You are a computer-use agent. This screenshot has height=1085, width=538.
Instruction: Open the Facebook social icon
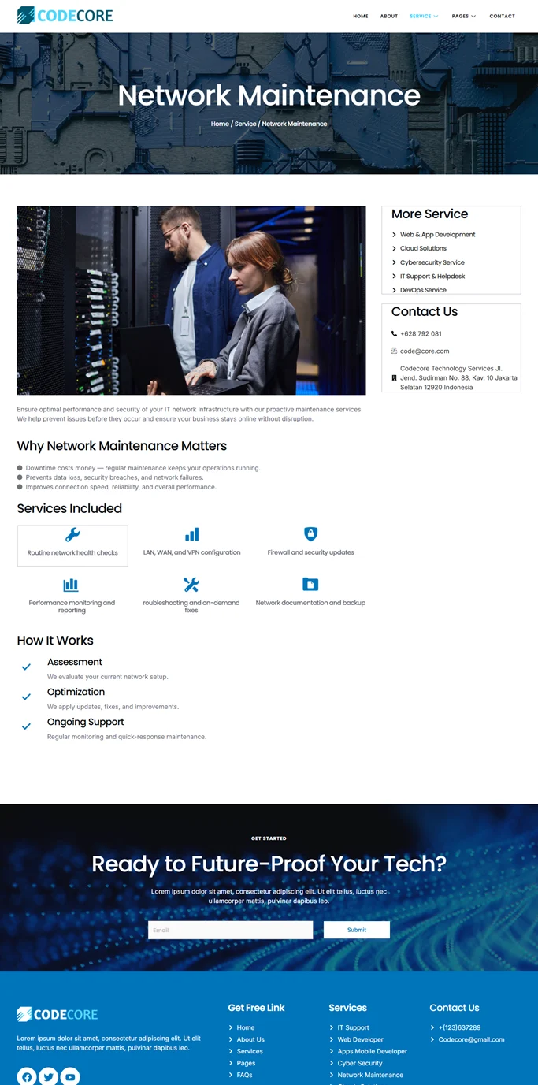tap(27, 1076)
